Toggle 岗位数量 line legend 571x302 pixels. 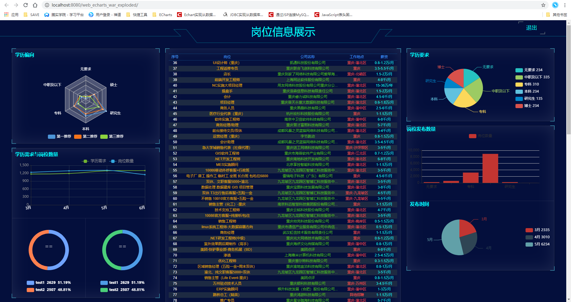(x=122, y=161)
